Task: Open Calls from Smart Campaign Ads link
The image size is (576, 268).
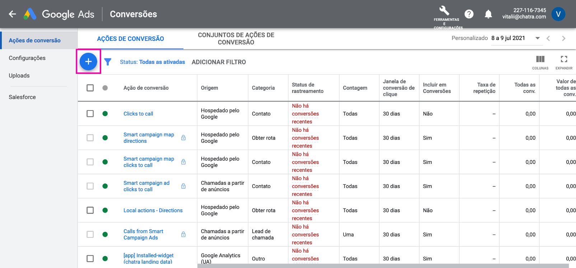Action: 143,235
